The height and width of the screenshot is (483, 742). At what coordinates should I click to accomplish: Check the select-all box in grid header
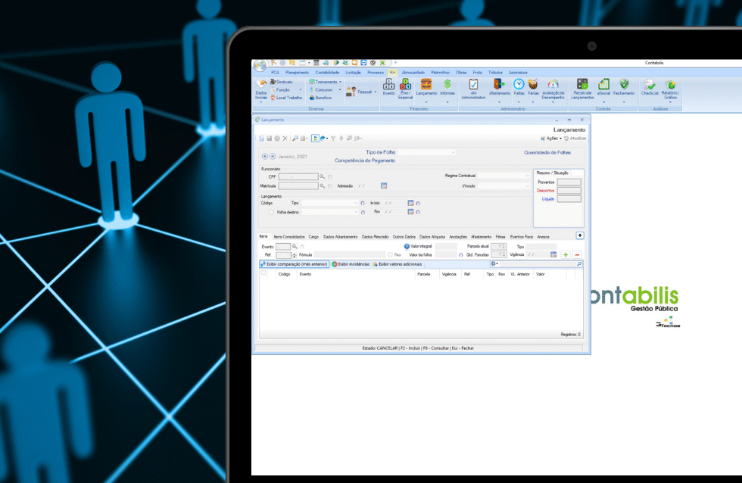click(x=263, y=273)
